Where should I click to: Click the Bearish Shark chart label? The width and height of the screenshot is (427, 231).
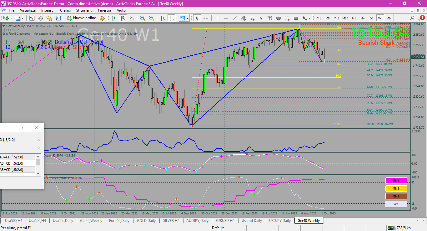(x=376, y=43)
